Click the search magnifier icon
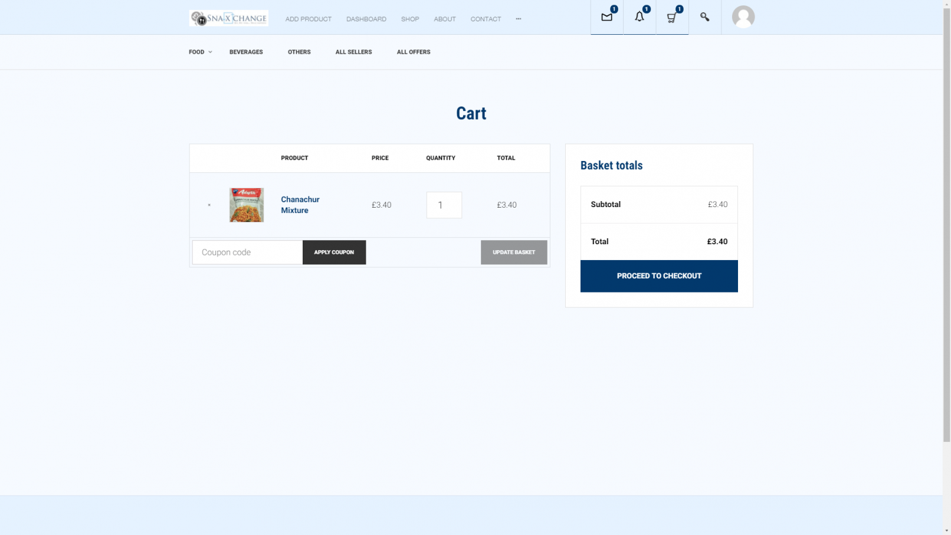The width and height of the screenshot is (951, 535). click(x=704, y=17)
